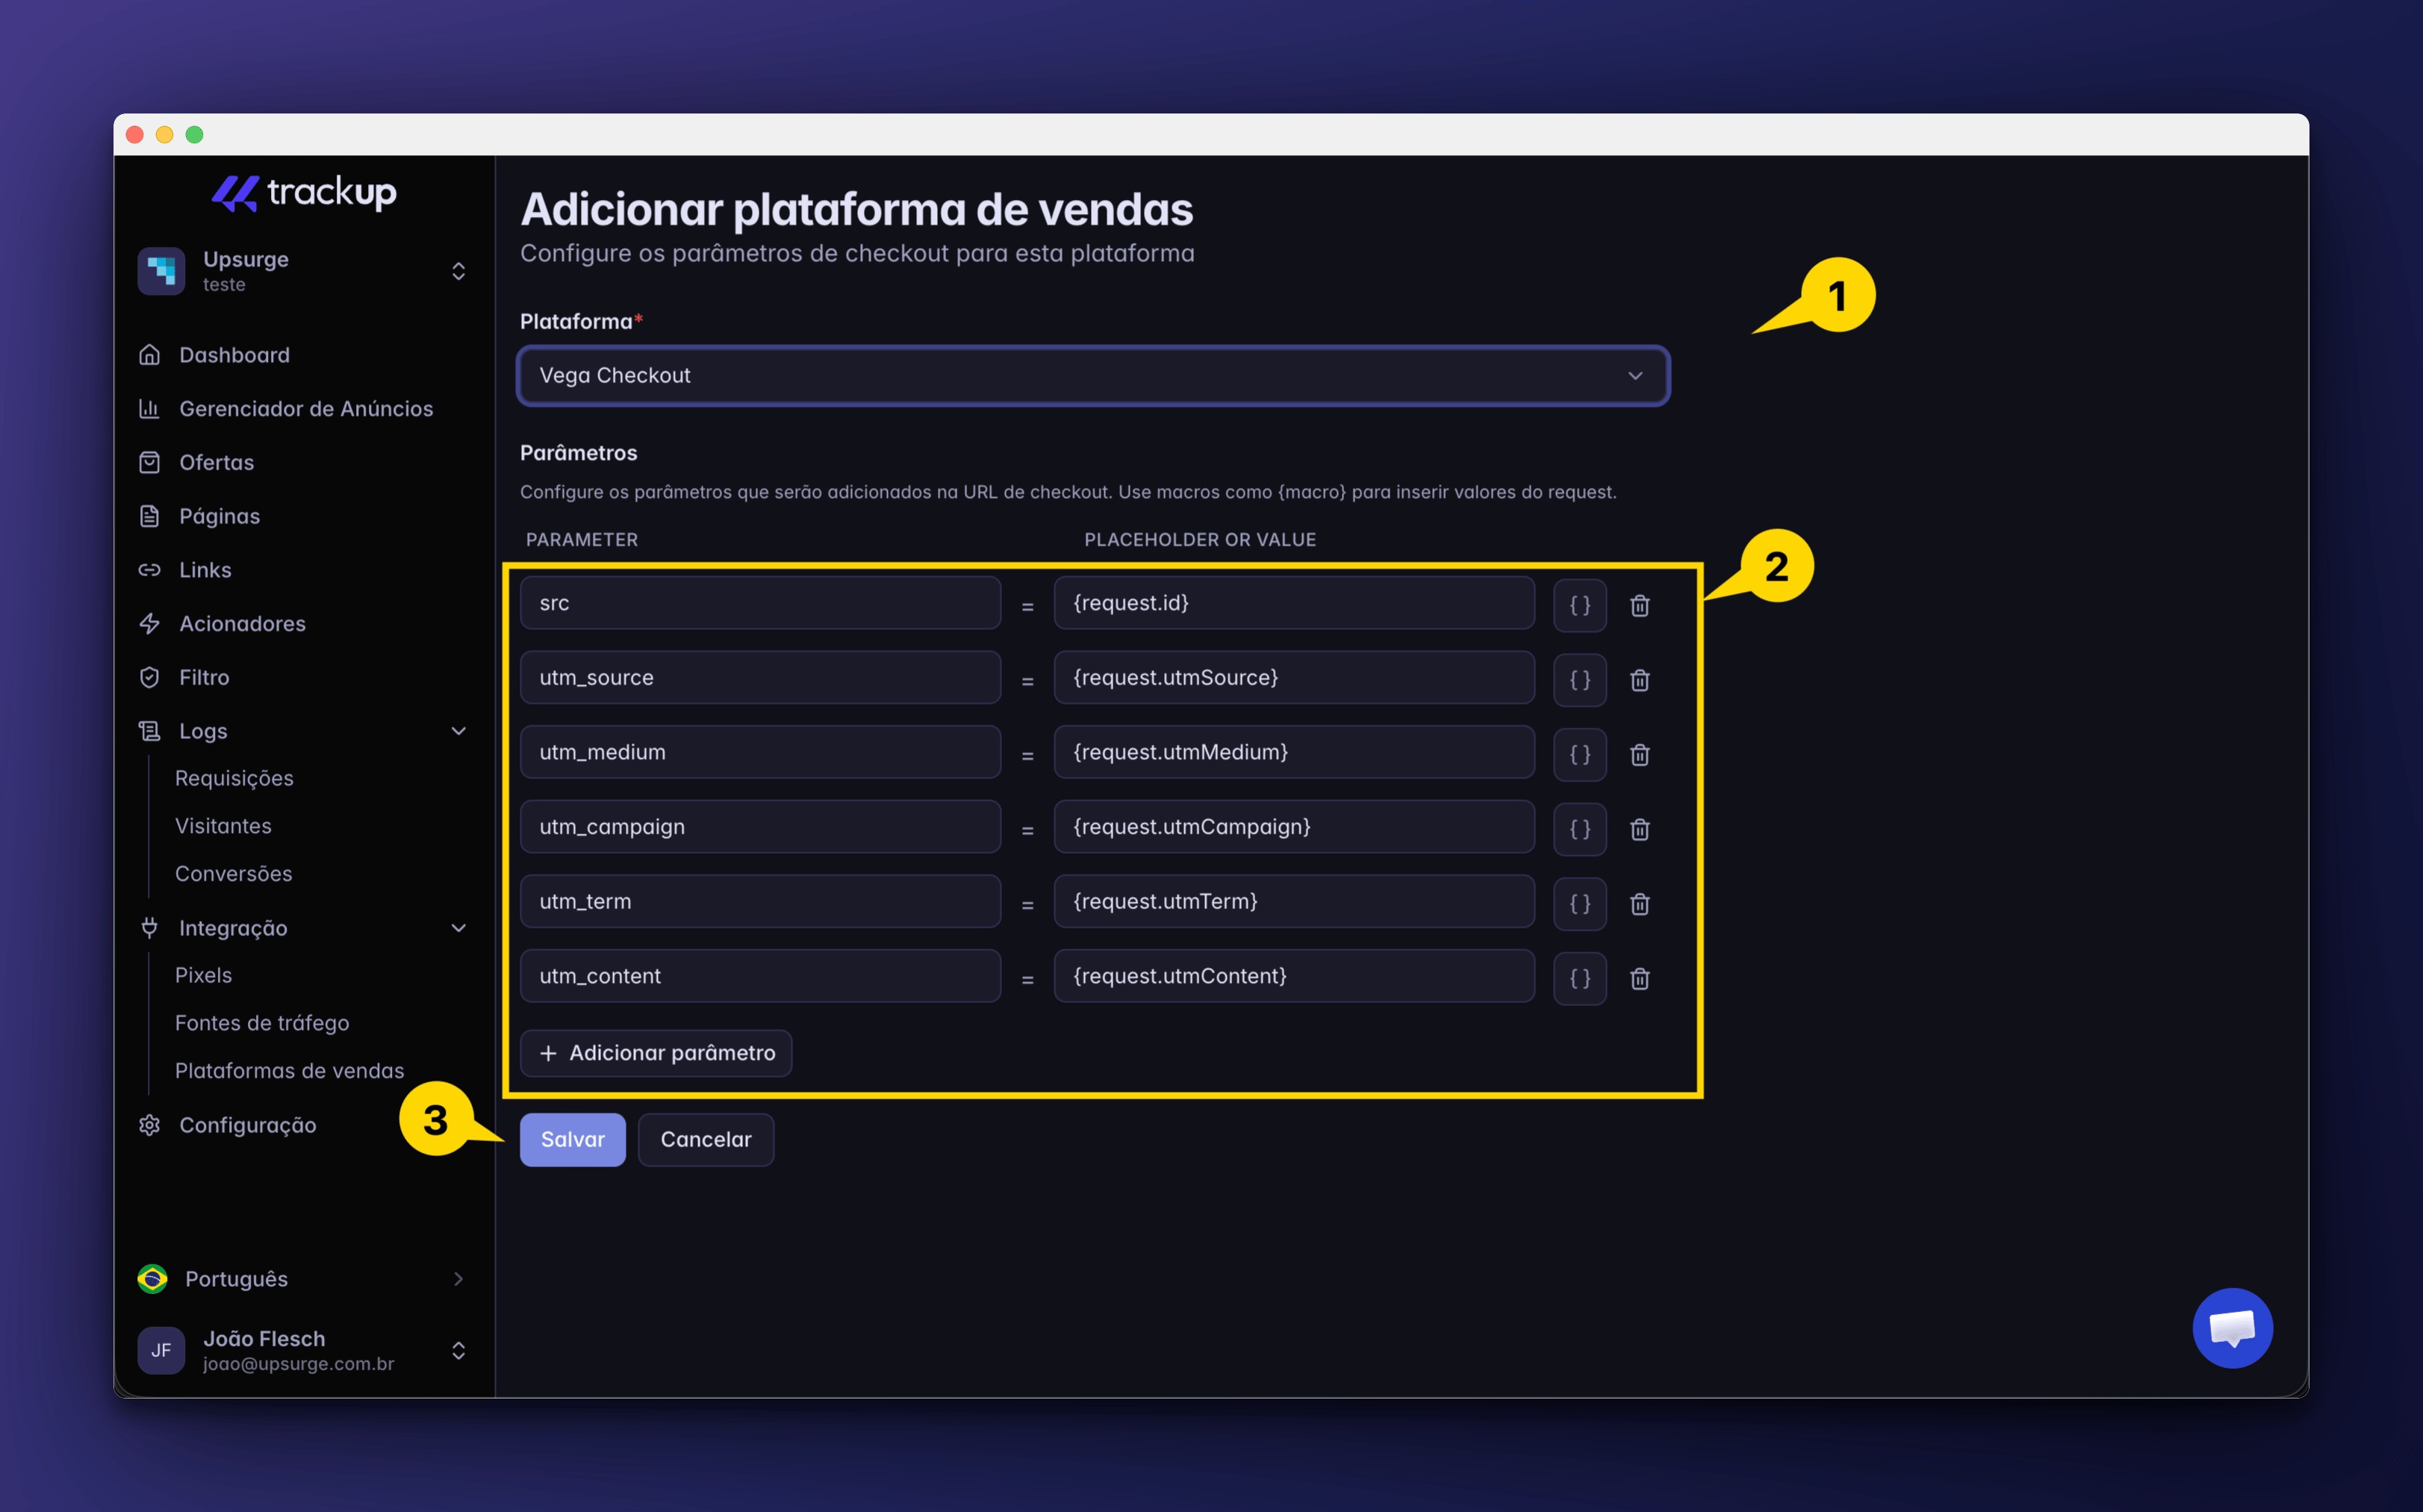The width and height of the screenshot is (2423, 1512).
Task: Delete the utm_campaign parameter row
Action: point(1640,829)
